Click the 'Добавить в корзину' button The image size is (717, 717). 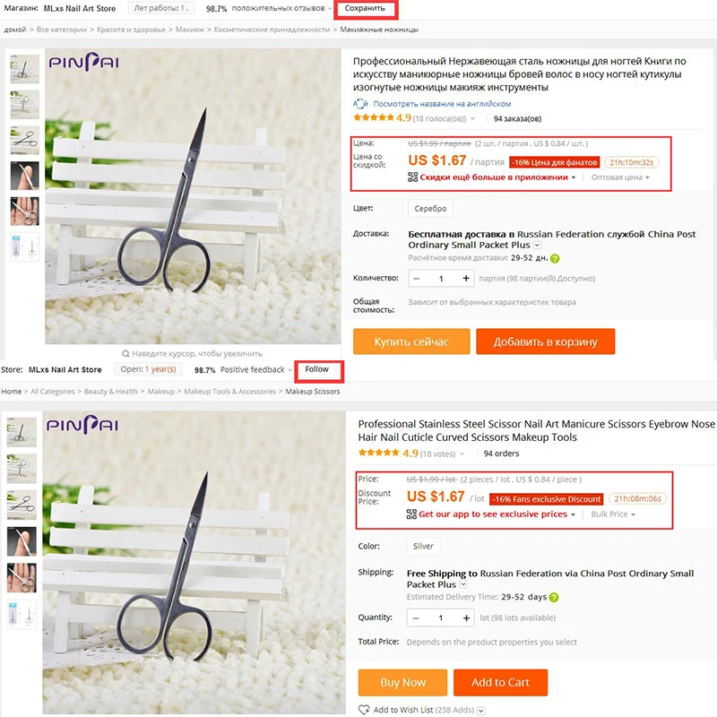coord(545,341)
